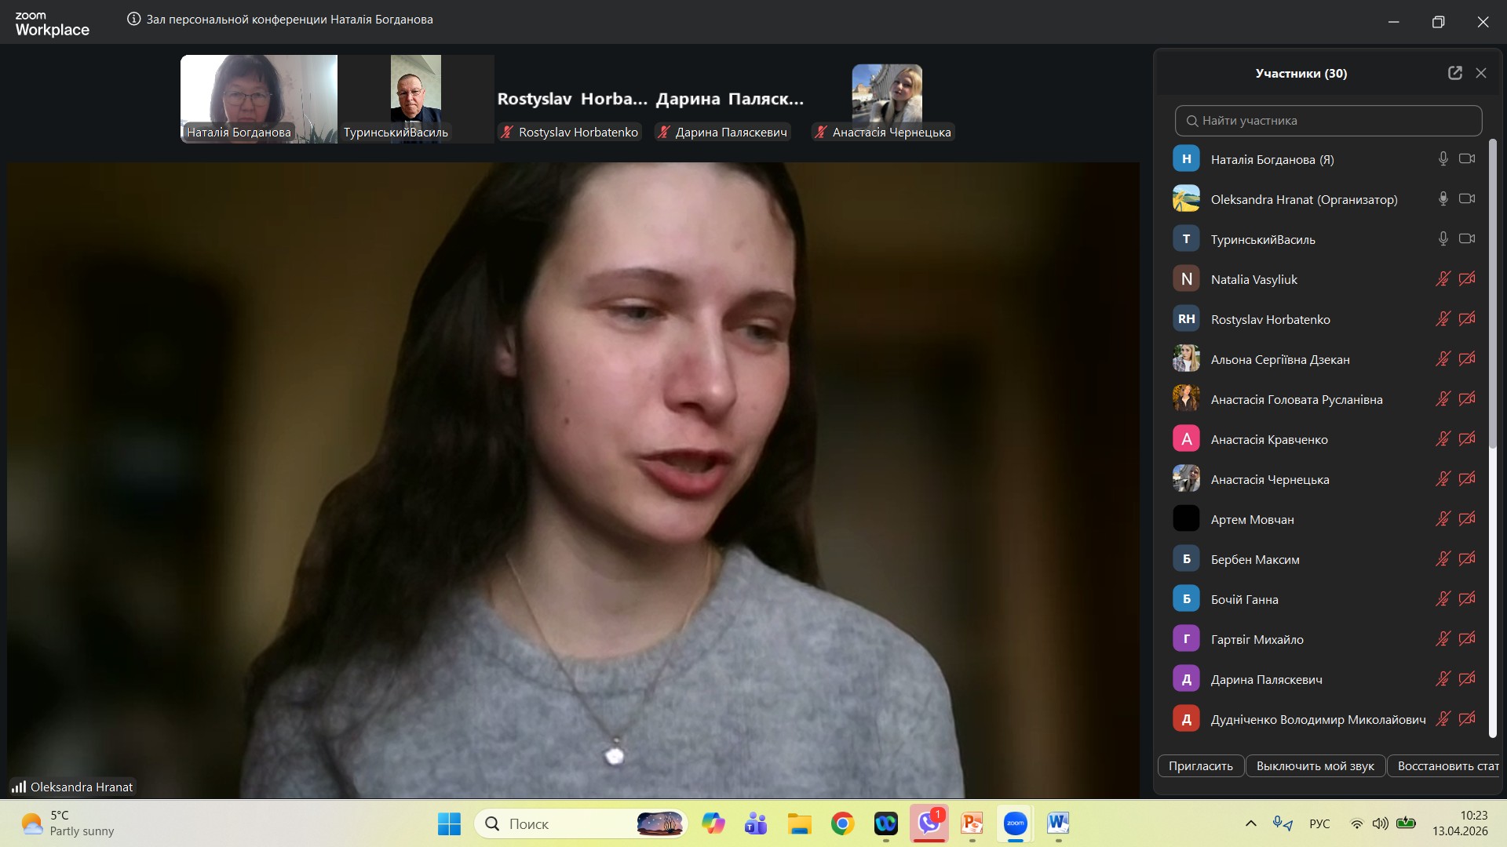Click Natalia Vasyliuk muted microphone icon
Image resolution: width=1507 pixels, height=847 pixels.
[x=1443, y=279]
